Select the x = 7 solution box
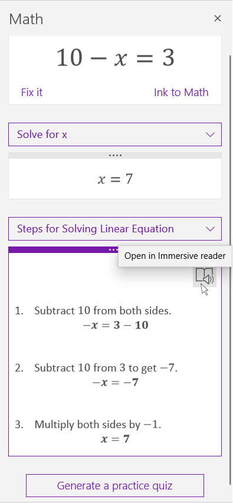233x503 pixels. pos(115,179)
